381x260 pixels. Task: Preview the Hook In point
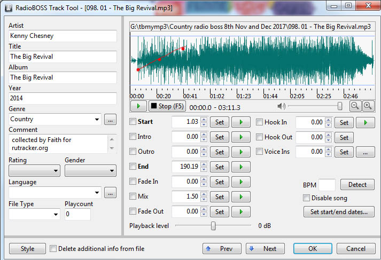click(365, 122)
